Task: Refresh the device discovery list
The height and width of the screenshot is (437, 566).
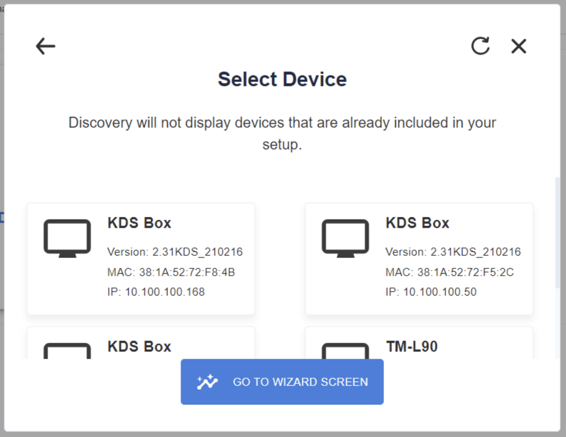Action: click(x=480, y=46)
